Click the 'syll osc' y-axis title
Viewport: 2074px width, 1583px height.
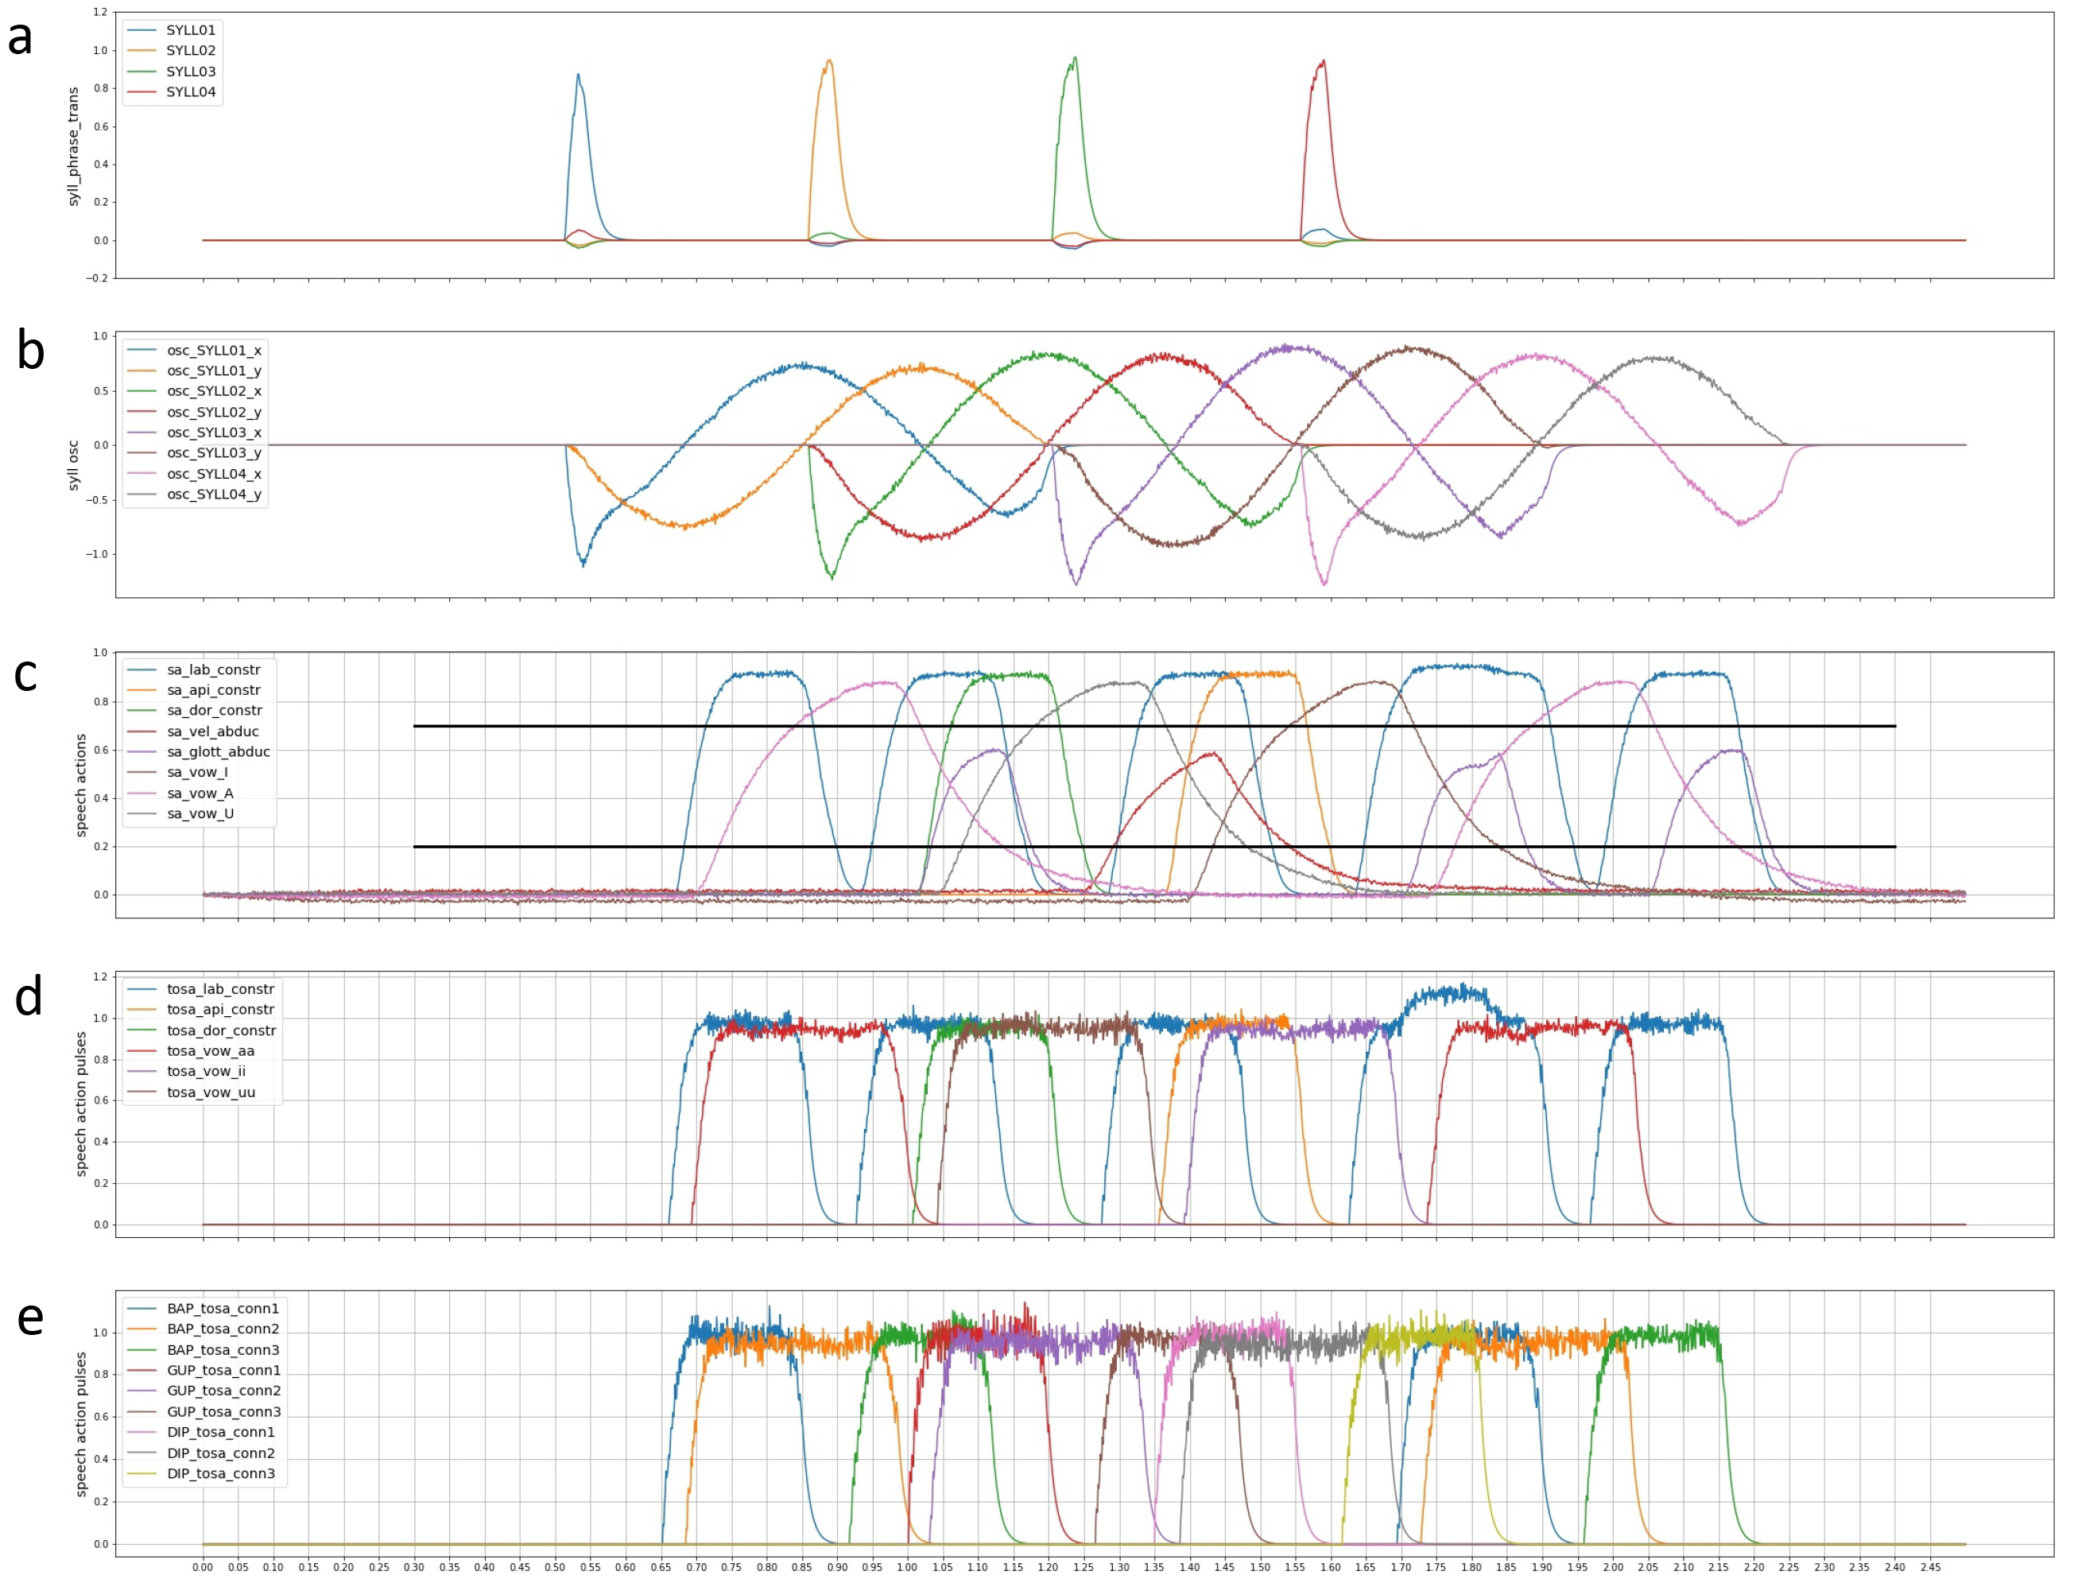75,464
